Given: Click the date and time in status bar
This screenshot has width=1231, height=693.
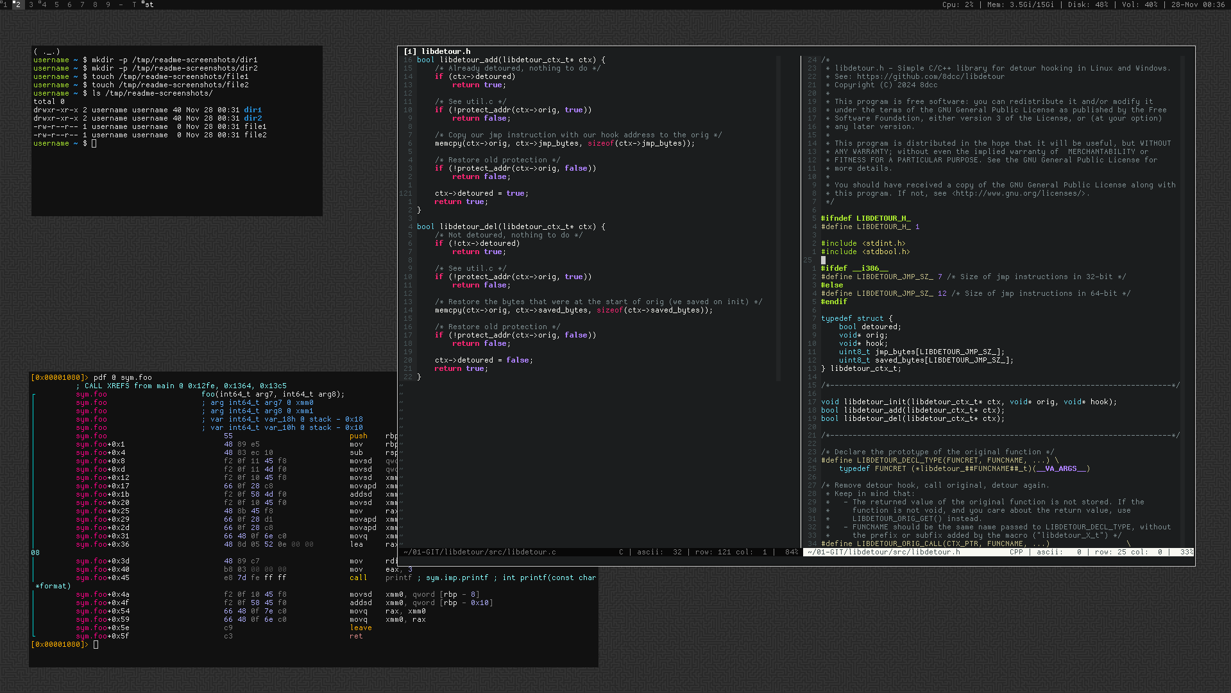Looking at the screenshot, I should pyautogui.click(x=1198, y=4).
